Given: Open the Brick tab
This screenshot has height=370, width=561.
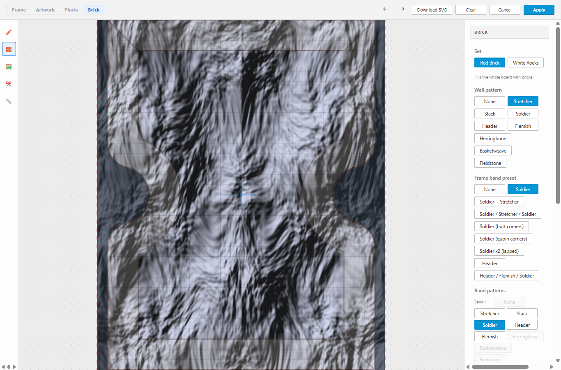Looking at the screenshot, I should point(94,10).
